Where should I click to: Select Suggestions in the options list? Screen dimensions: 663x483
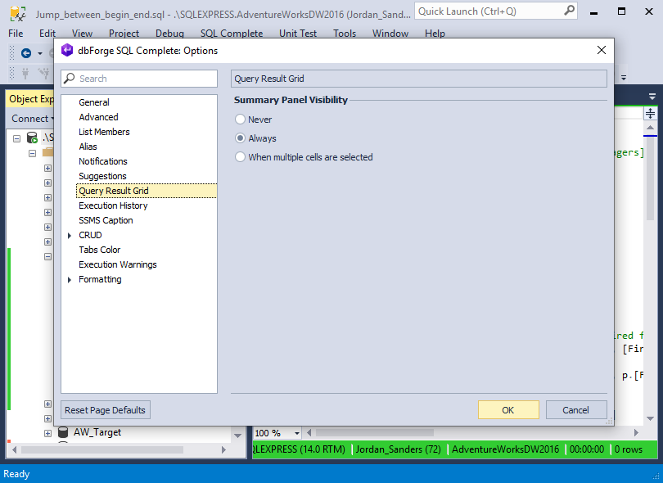pyautogui.click(x=102, y=176)
